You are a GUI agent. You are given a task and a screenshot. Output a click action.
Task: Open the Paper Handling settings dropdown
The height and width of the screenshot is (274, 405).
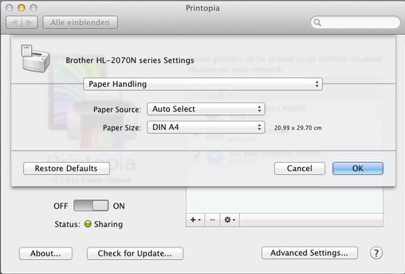(203, 84)
